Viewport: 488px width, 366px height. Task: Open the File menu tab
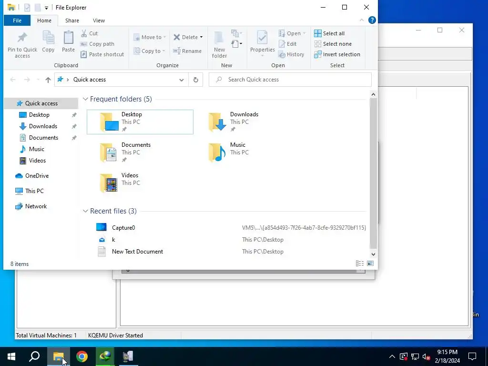pos(17,20)
